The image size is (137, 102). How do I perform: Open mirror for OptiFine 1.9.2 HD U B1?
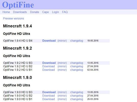point(62,70)
